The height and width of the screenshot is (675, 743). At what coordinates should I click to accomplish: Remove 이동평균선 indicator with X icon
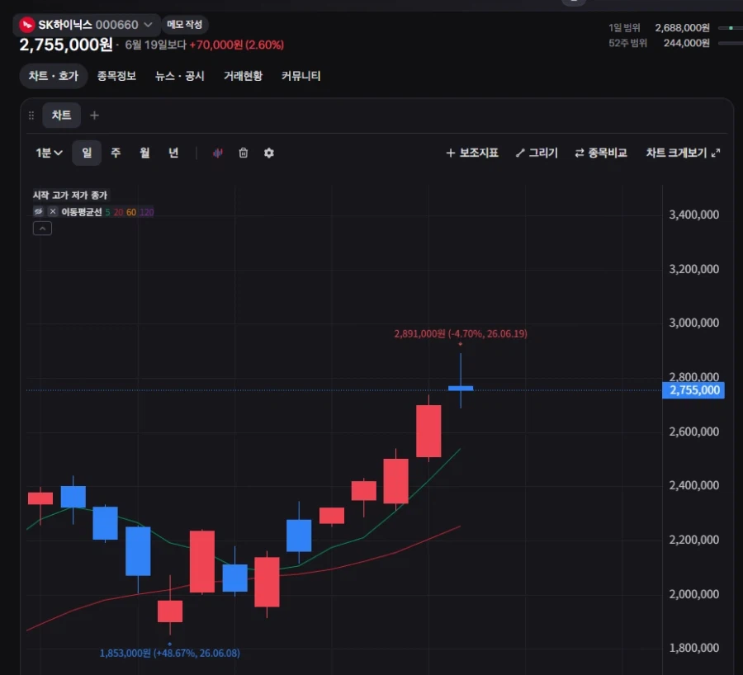[53, 211]
